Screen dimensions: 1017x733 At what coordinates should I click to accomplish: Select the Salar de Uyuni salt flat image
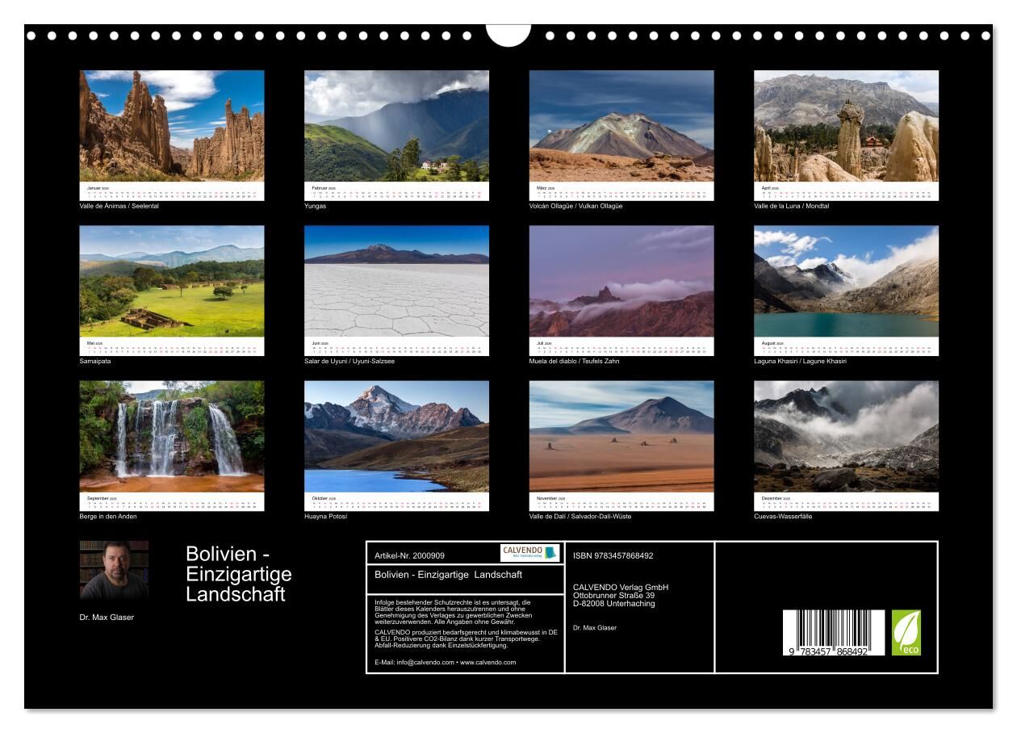pos(396,281)
